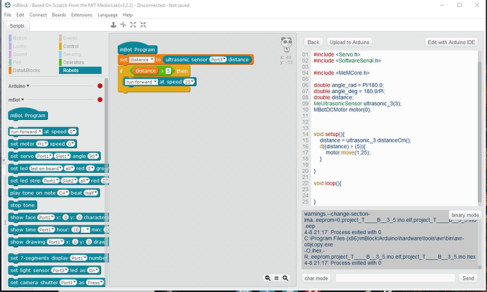Select the Data&Blocks category
The height and width of the screenshot is (292, 487).
coord(25,71)
